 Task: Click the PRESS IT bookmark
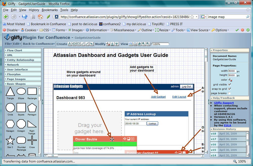pyautogui.click(x=174, y=24)
